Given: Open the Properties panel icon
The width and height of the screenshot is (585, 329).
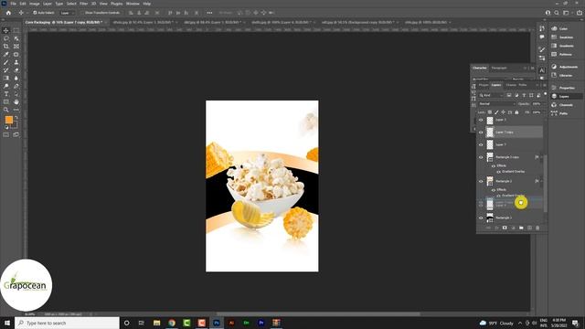Looking at the screenshot, I should click(554, 88).
